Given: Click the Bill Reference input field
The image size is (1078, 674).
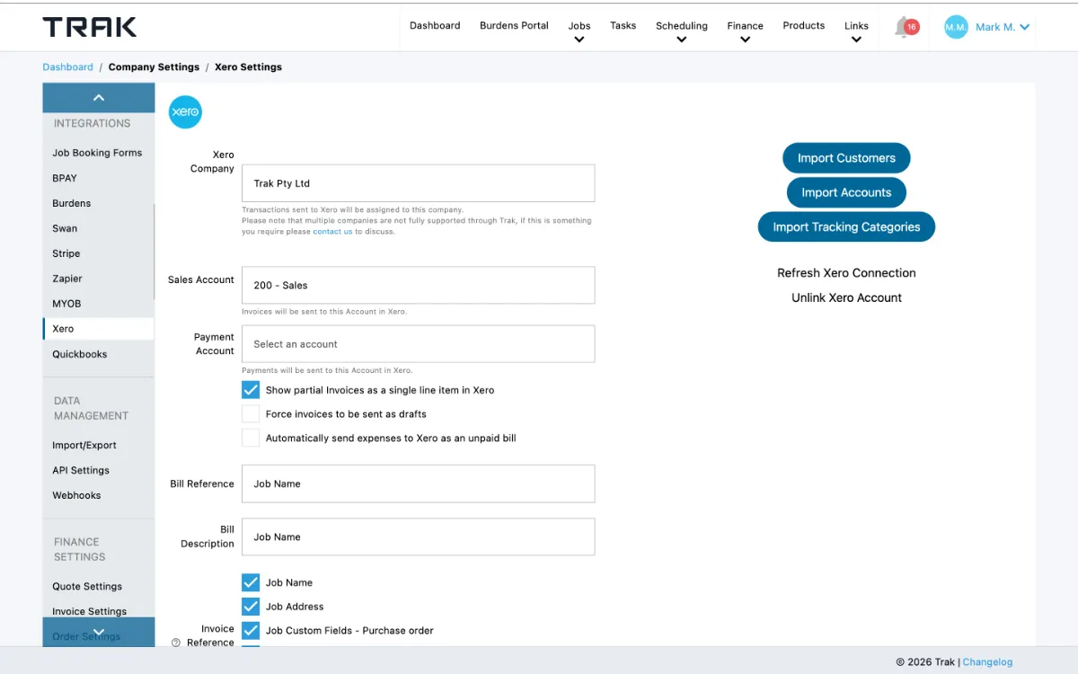Looking at the screenshot, I should coord(418,483).
